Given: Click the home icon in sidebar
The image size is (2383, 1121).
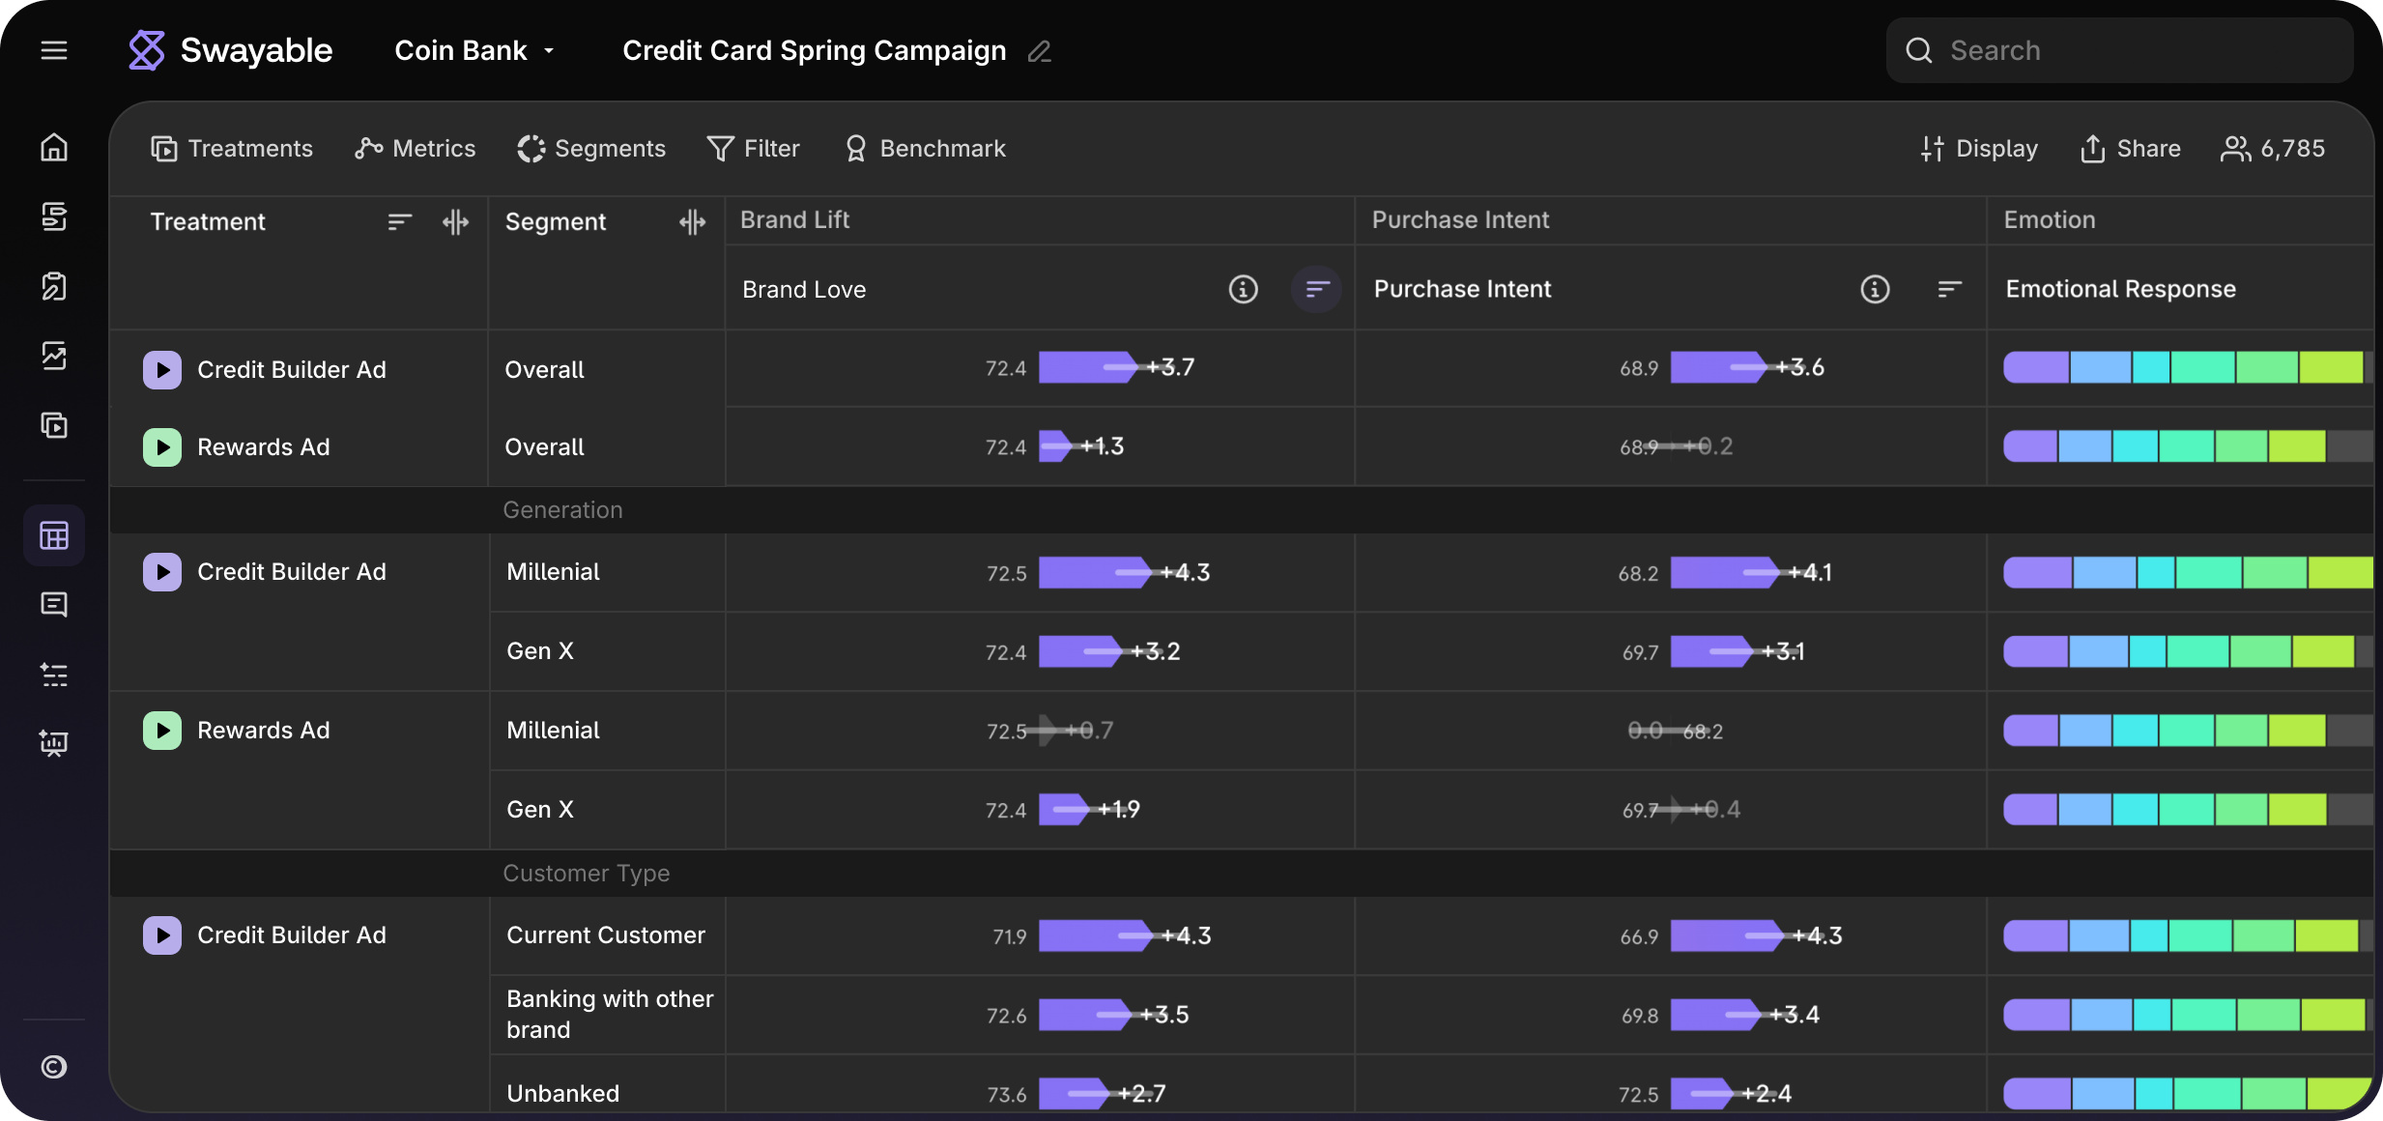Looking at the screenshot, I should 54,147.
